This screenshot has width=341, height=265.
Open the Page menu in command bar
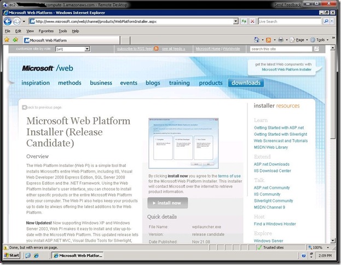(299, 40)
